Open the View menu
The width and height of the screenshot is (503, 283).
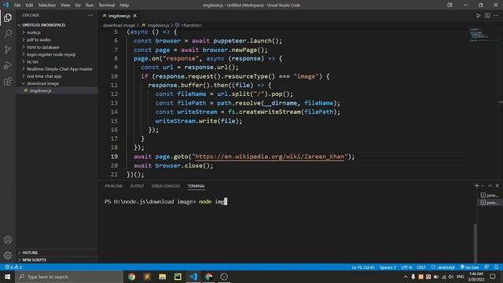pos(65,6)
